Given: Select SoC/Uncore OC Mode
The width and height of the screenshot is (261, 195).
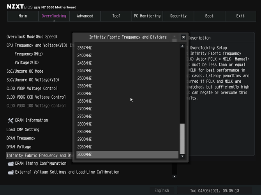Looking at the screenshot, I should click(x=25, y=71).
